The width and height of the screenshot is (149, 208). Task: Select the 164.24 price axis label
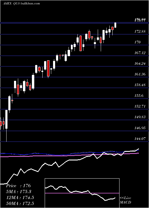pyautogui.click(x=140, y=64)
